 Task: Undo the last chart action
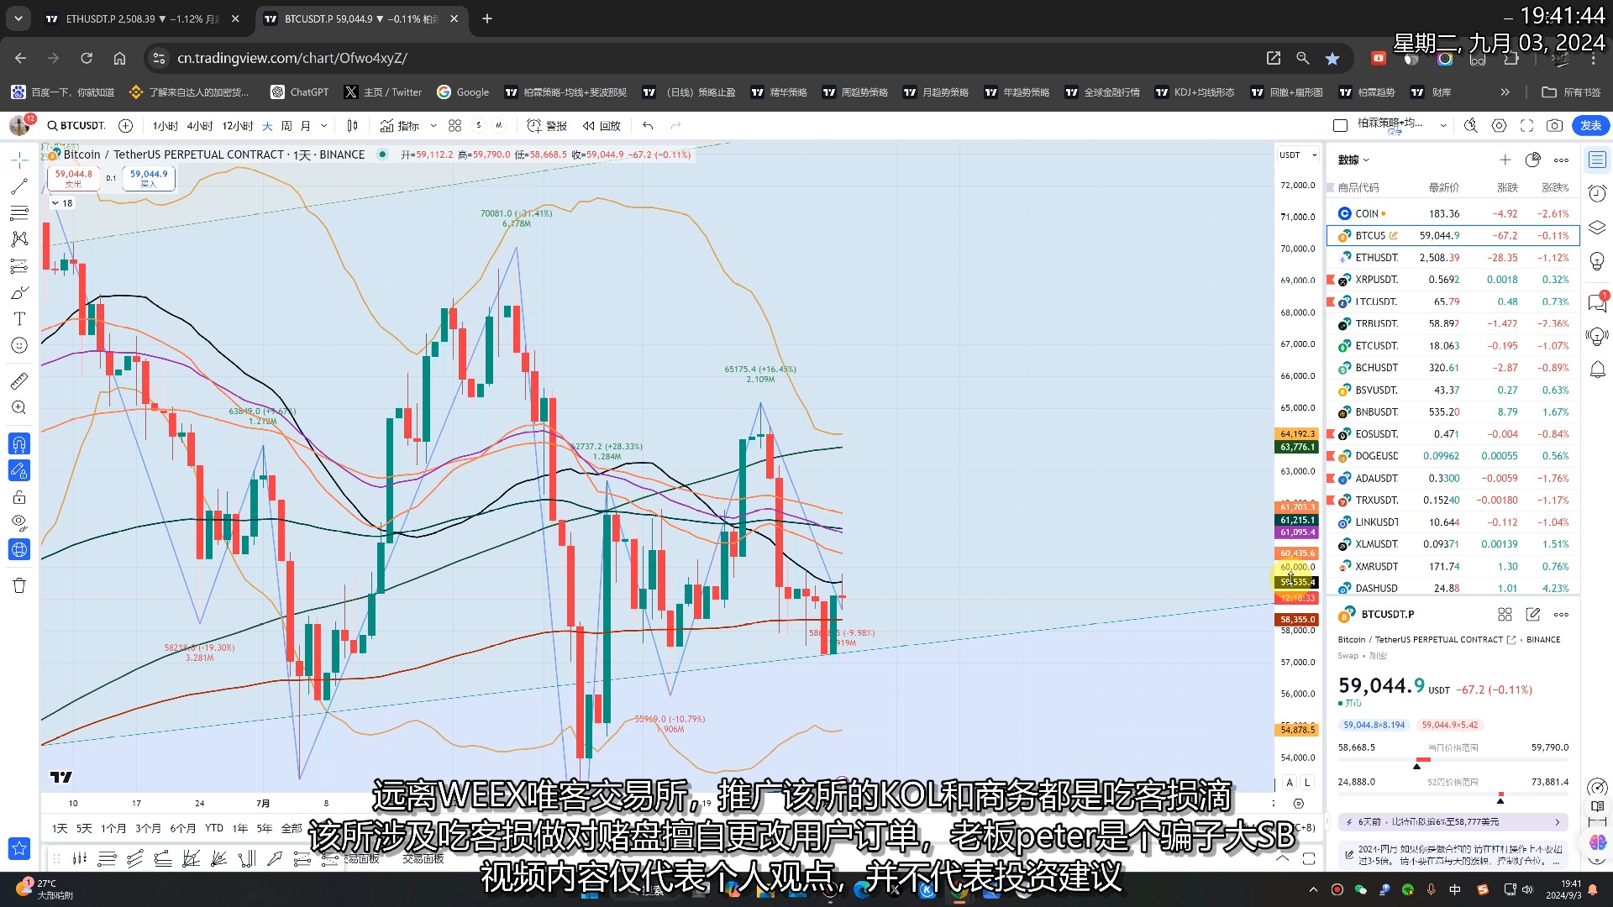(648, 126)
